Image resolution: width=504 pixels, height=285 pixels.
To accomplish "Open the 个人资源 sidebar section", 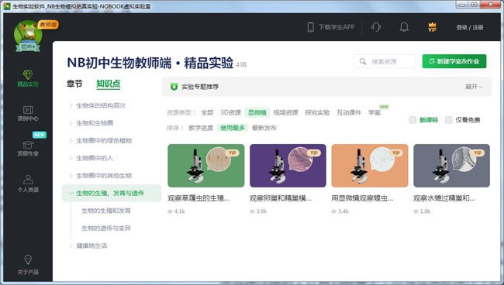I will 28,184.
